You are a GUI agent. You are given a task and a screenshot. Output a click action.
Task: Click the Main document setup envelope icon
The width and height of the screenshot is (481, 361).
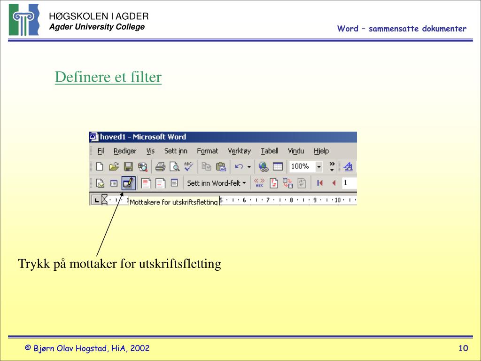click(100, 183)
